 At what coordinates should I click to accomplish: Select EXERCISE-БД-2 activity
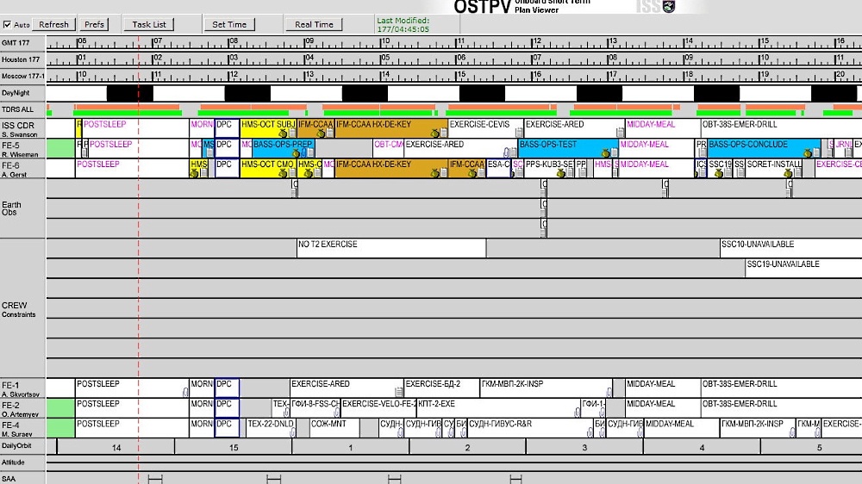coord(441,388)
